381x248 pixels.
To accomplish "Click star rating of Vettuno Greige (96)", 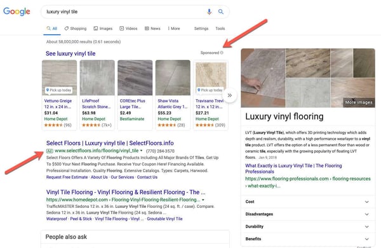I will click(x=53, y=125).
